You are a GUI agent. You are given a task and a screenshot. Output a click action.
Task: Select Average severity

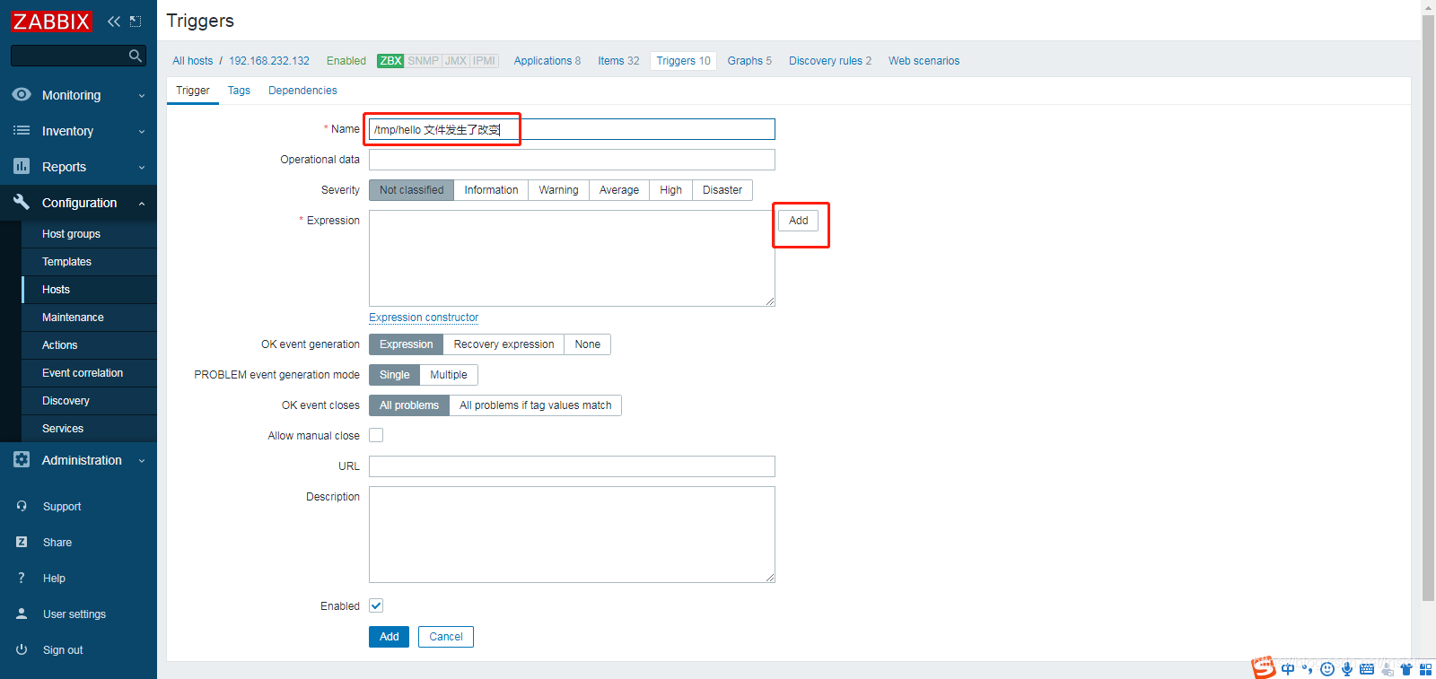pos(619,190)
